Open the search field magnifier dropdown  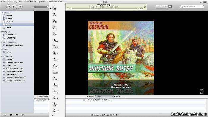pos(182,7)
